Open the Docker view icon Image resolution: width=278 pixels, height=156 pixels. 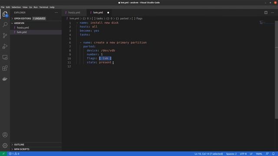pyautogui.click(x=5, y=79)
